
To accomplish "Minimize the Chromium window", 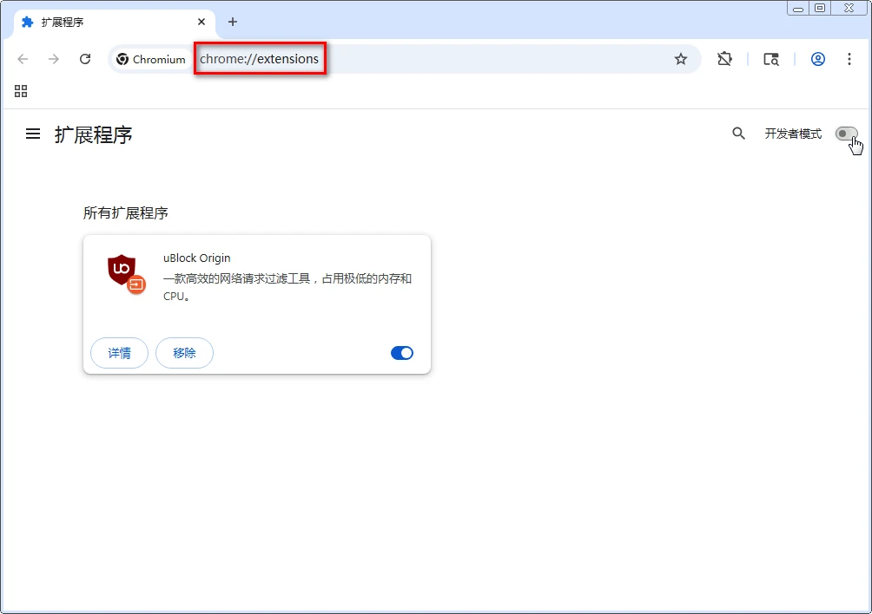I will 798,8.
